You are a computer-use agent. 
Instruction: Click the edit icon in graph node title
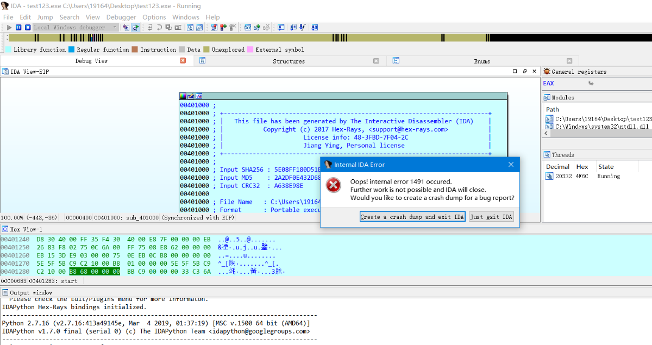coord(191,96)
